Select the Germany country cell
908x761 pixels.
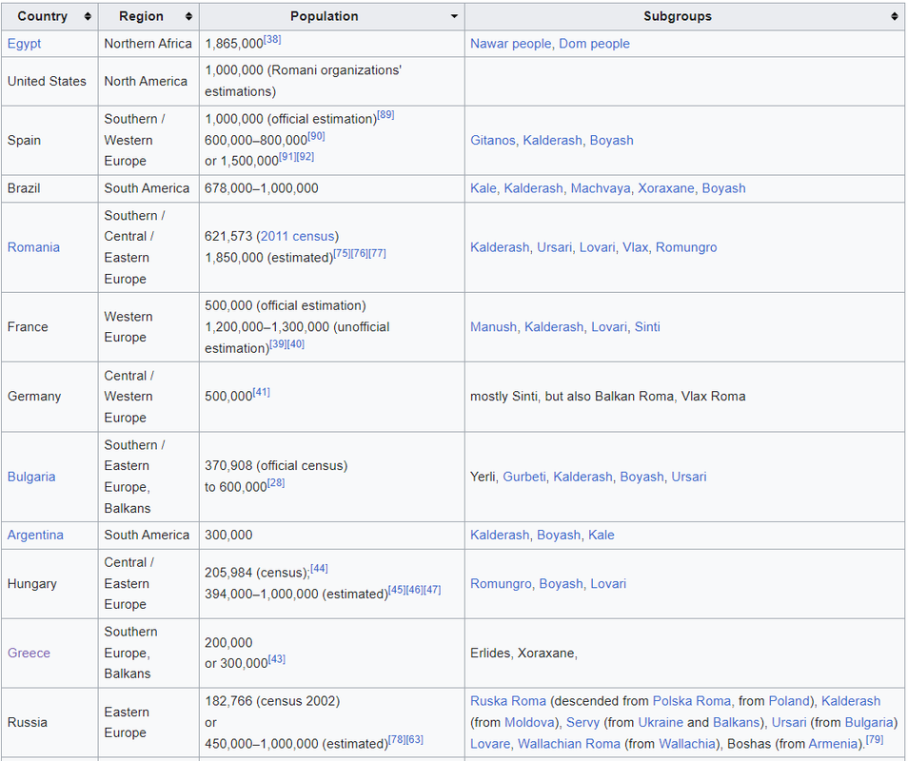(x=49, y=397)
